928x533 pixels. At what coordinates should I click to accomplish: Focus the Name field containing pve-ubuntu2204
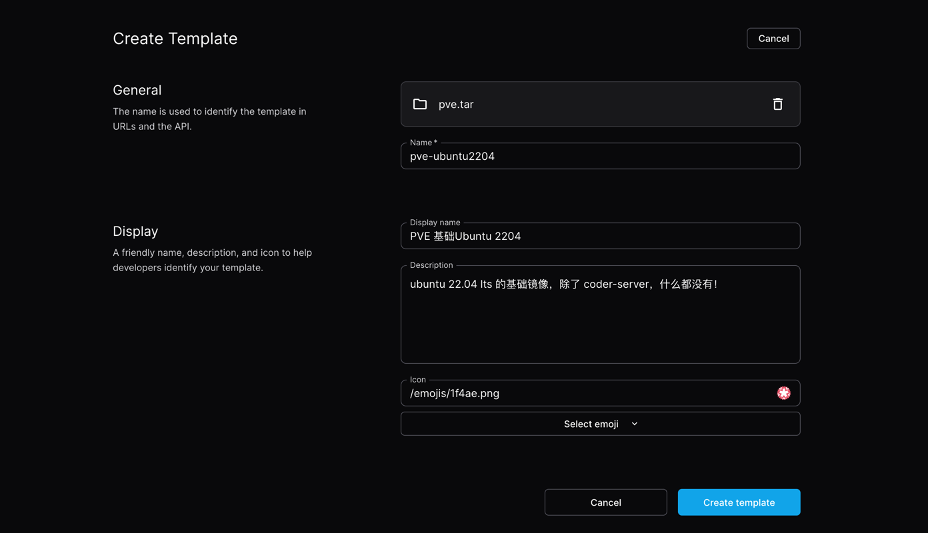(x=600, y=157)
